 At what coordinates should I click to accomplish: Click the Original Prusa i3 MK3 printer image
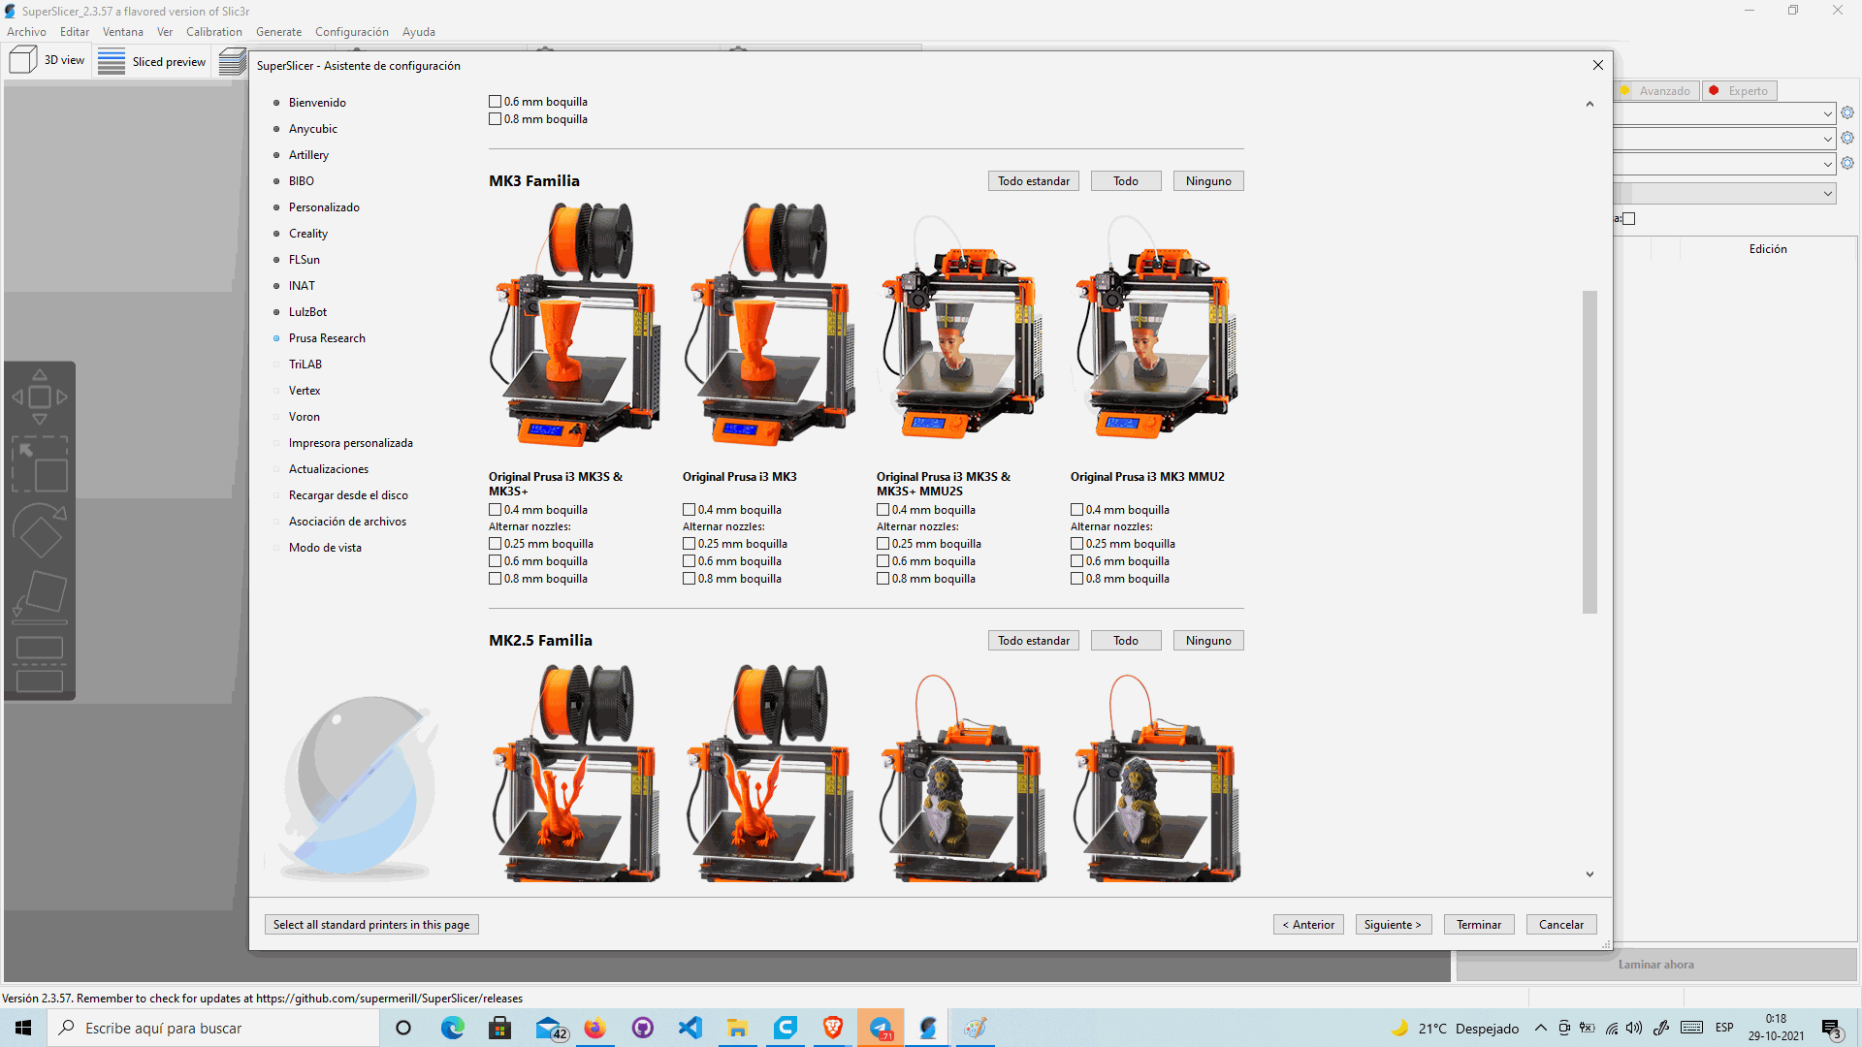coord(770,325)
